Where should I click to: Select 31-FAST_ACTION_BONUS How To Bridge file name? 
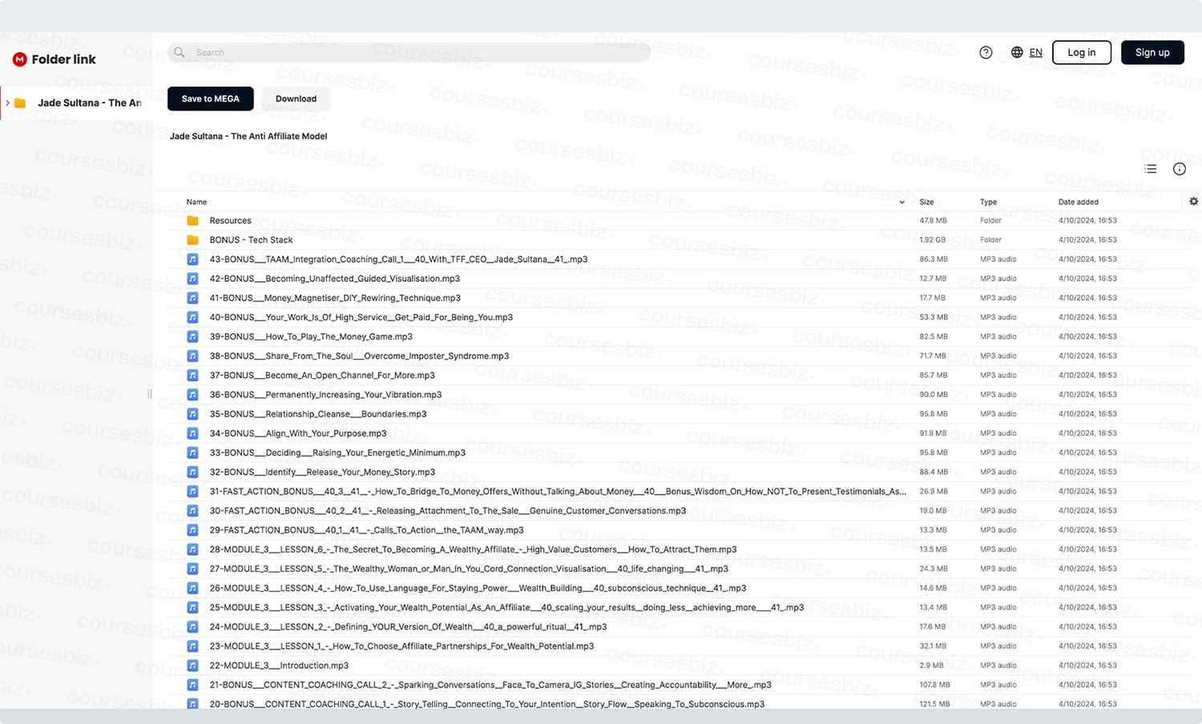coord(558,492)
